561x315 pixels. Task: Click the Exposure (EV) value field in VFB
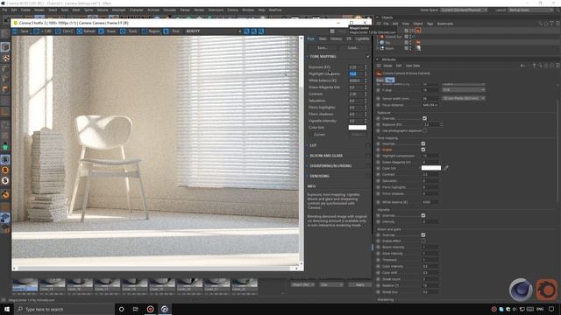(356, 66)
